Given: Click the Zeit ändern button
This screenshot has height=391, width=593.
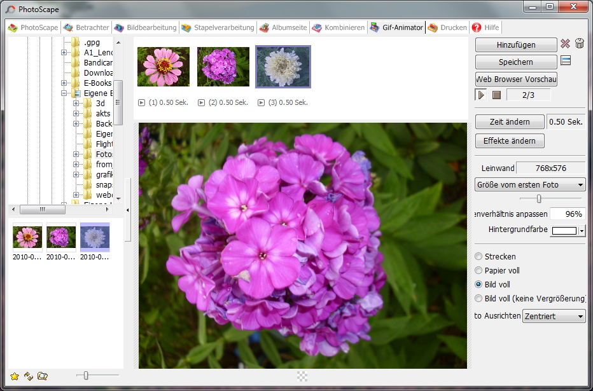Looking at the screenshot, I should point(509,122).
